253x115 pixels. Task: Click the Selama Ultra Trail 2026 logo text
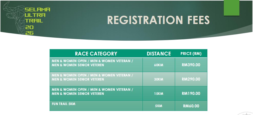click(37, 21)
